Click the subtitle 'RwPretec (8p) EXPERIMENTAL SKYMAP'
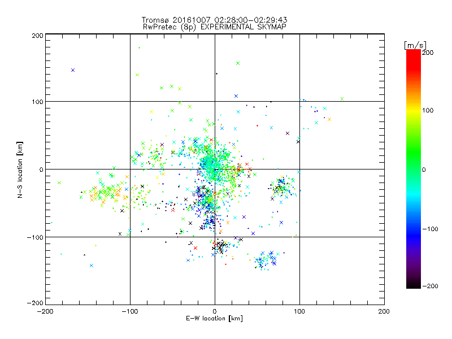This screenshot has width=452, height=339. [x=214, y=27]
